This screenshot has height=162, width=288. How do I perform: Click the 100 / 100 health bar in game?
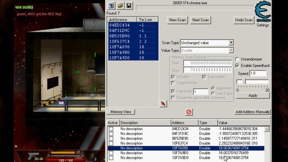click(66, 160)
